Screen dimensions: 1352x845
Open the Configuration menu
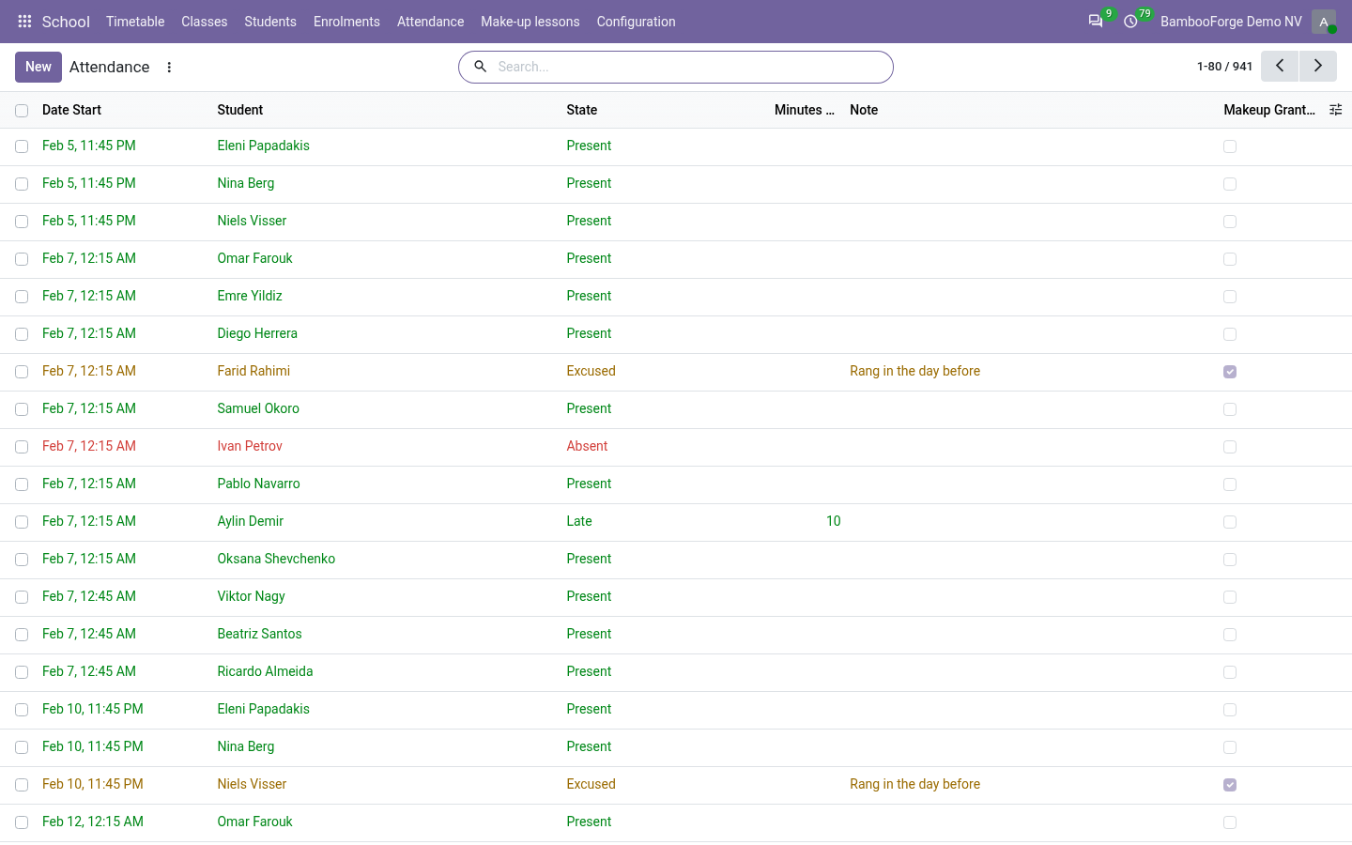click(x=636, y=22)
